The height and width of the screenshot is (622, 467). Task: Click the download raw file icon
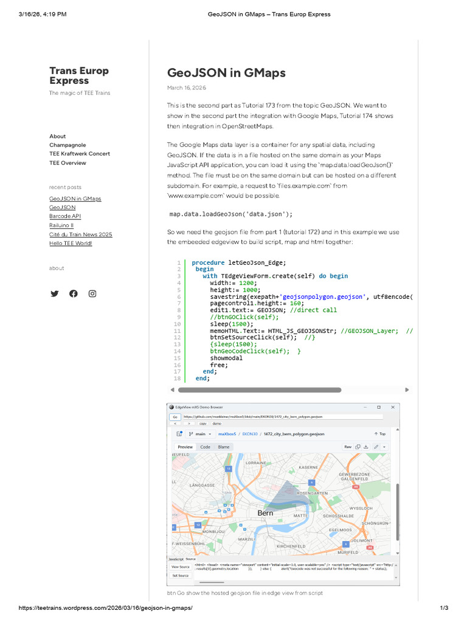[x=366, y=447]
